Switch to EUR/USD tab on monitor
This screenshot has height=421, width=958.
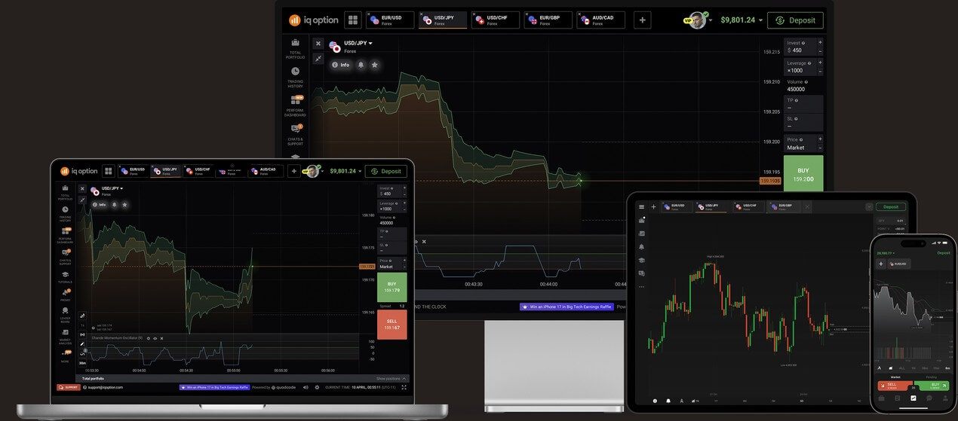[390, 20]
